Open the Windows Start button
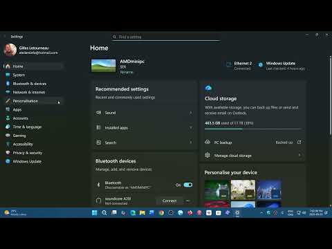Viewport: 332px width, 249px height. tap(95, 213)
